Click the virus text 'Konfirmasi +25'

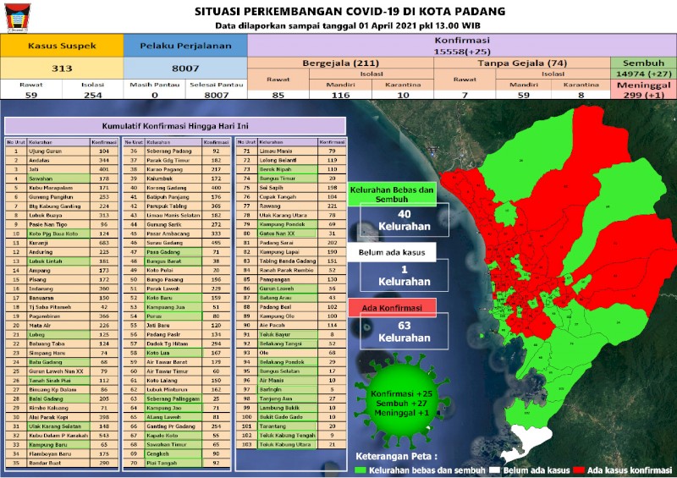point(401,393)
